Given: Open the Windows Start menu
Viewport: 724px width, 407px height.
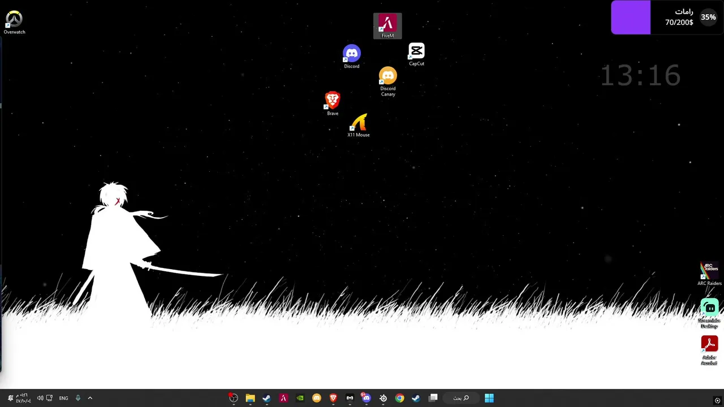Looking at the screenshot, I should pos(489,398).
